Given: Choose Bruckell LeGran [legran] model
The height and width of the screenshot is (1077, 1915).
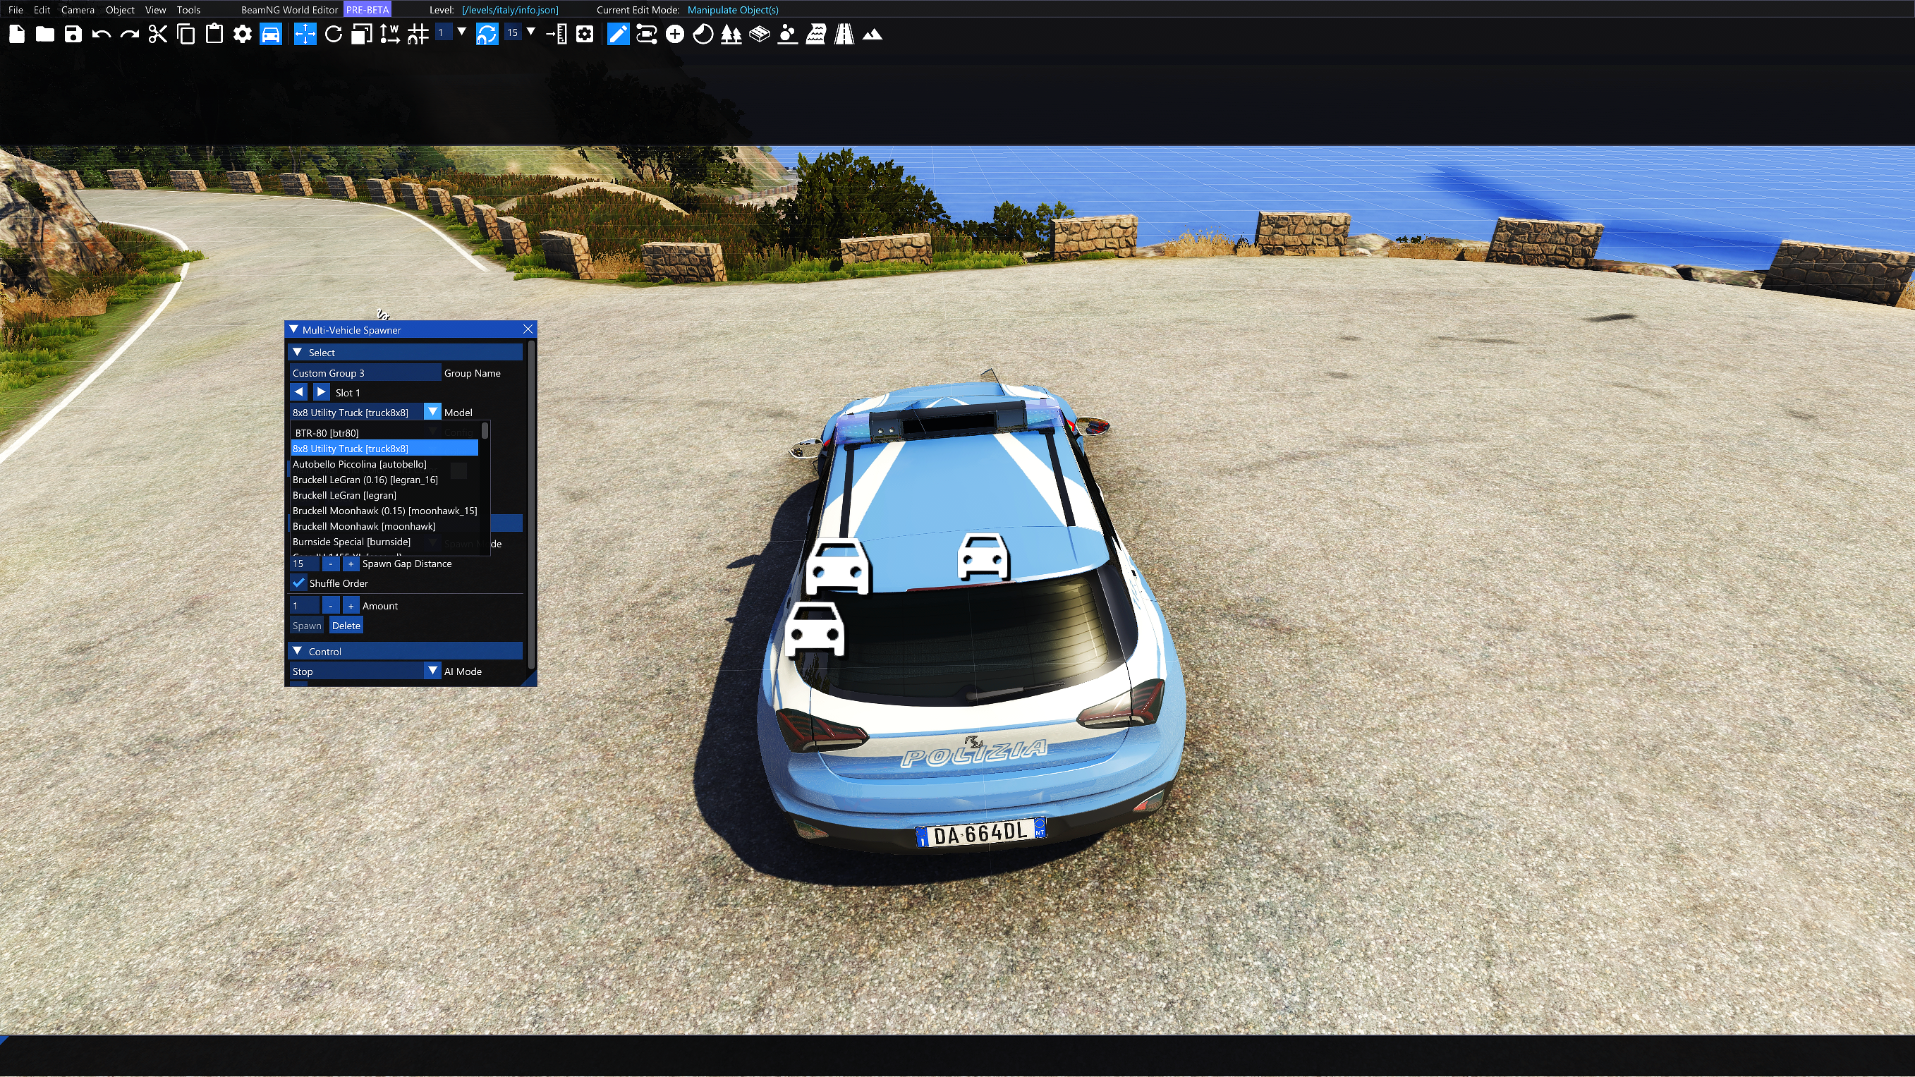Looking at the screenshot, I should [384, 495].
